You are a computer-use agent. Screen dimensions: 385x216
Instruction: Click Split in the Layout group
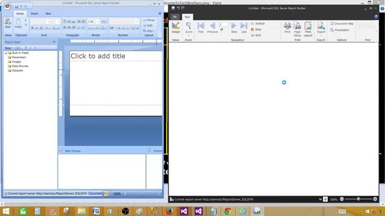point(148,25)
